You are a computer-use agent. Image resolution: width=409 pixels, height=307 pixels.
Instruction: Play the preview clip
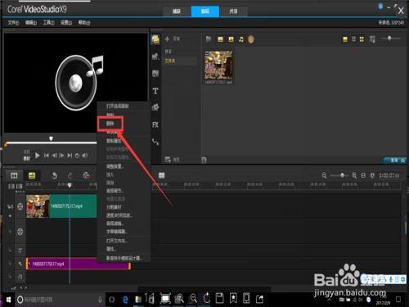click(38, 156)
